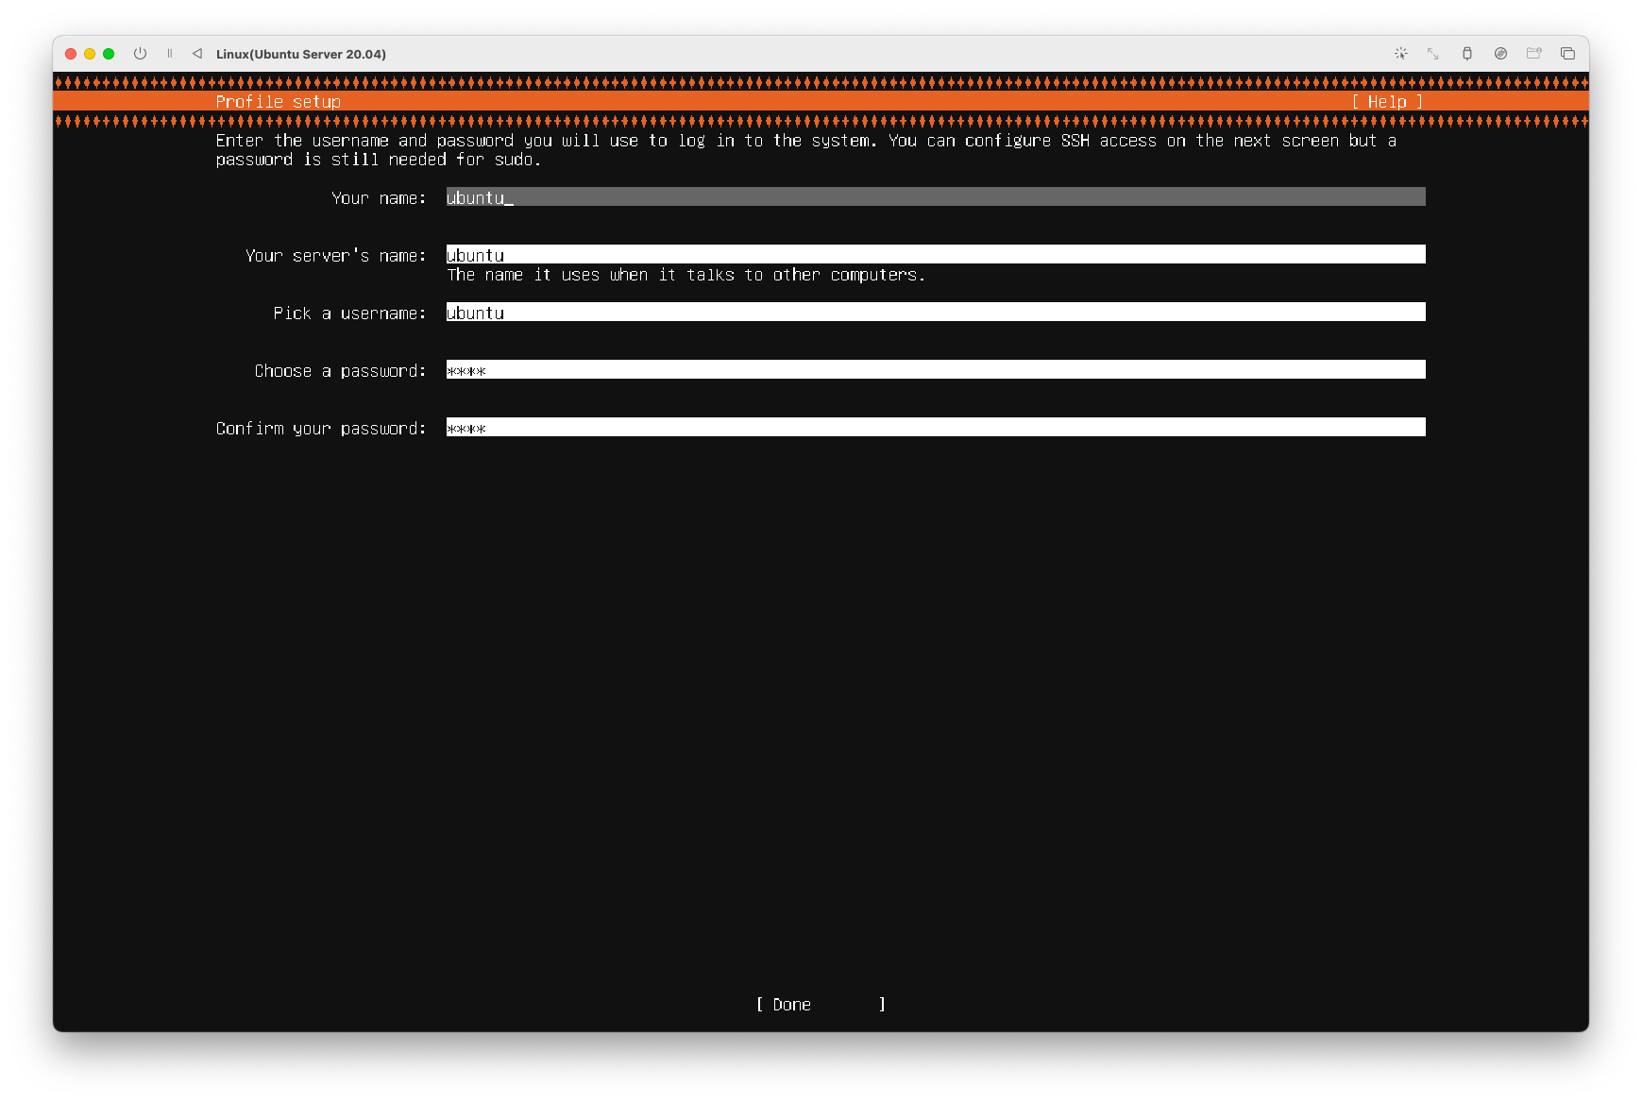Viewport: 1642px width, 1102px height.
Task: Click the overlapping windows icon
Action: tap(1568, 54)
